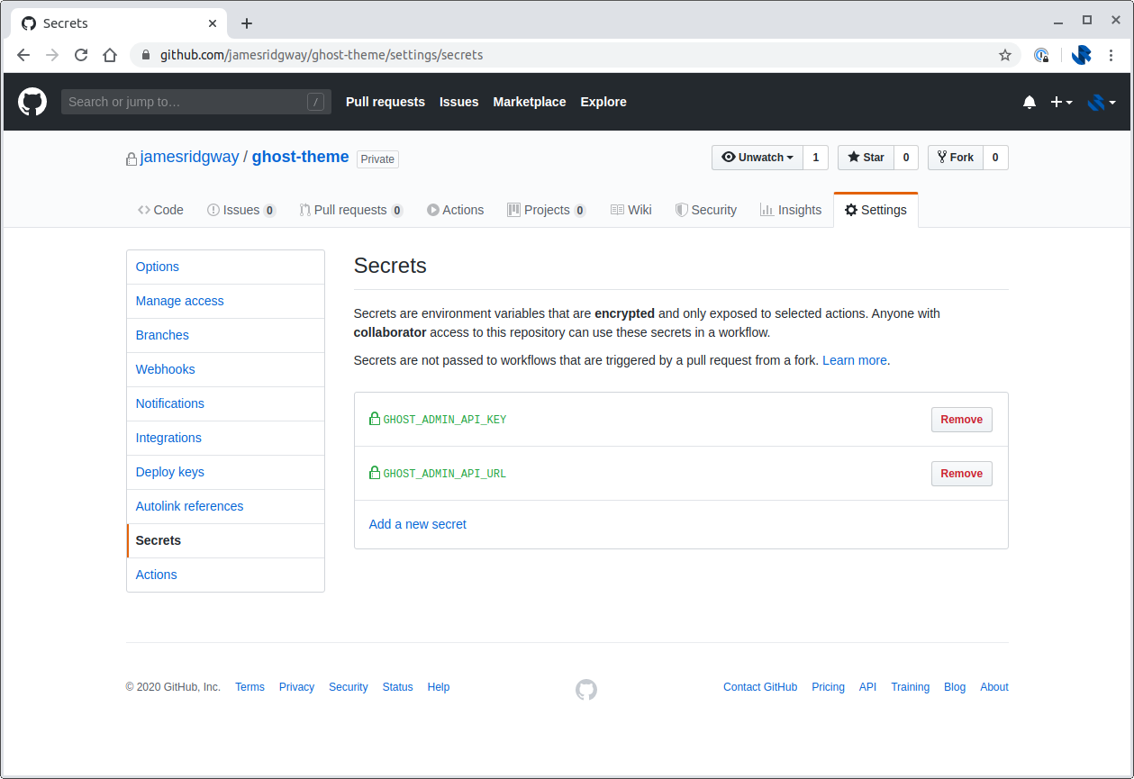Open About footer link
The image size is (1134, 779).
(994, 687)
